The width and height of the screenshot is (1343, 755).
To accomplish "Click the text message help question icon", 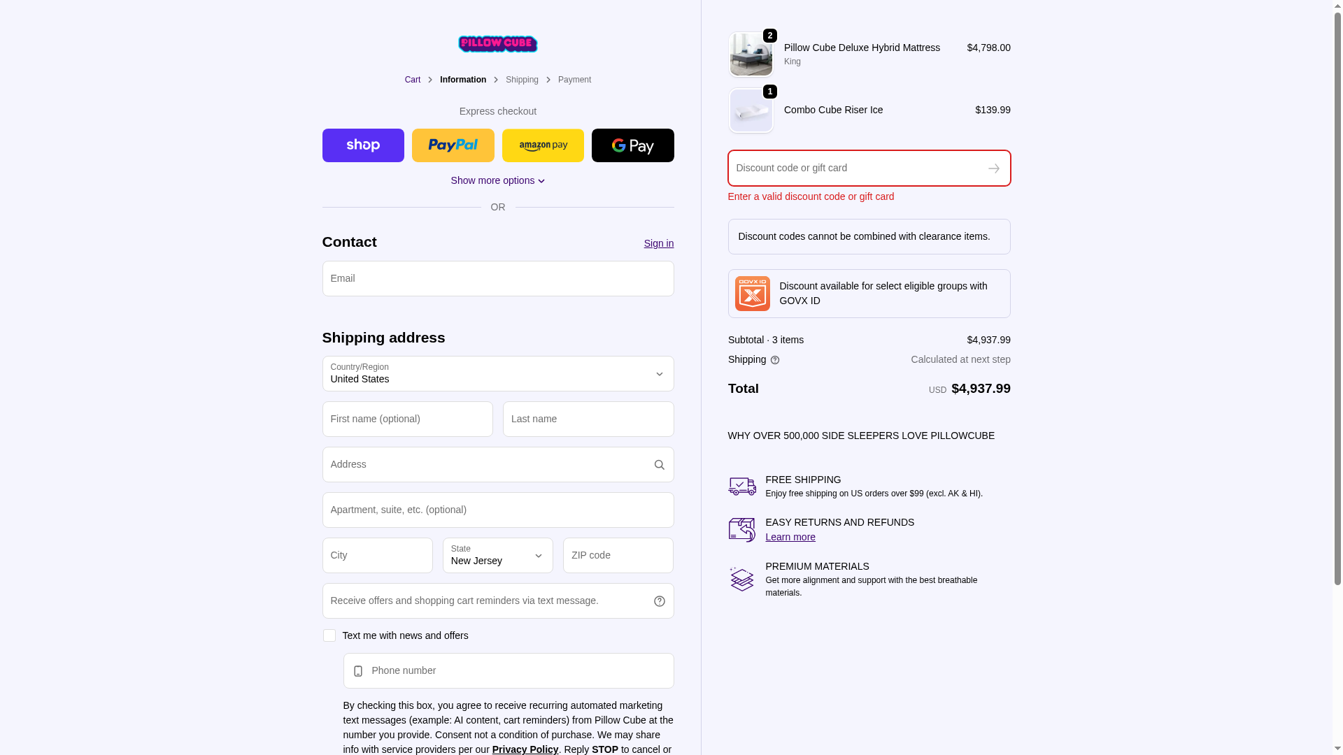I will [x=659, y=601].
